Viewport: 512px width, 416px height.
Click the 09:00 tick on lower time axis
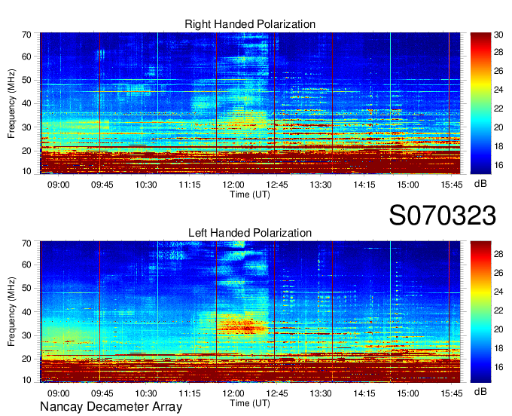(59, 393)
